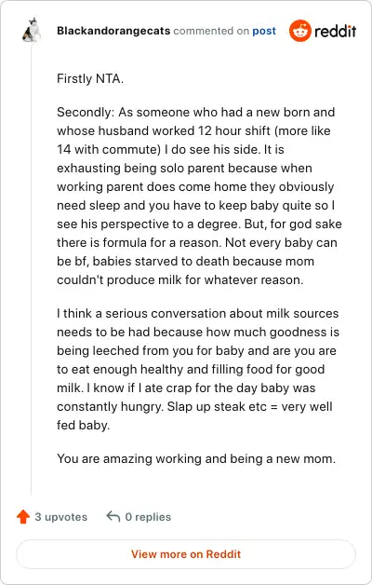Click the reddit wordmark beside the logo
This screenshot has height=585, width=372.
pos(335,32)
